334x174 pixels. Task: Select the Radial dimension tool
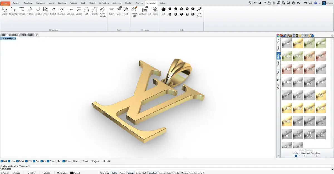pyautogui.click(x=53, y=11)
